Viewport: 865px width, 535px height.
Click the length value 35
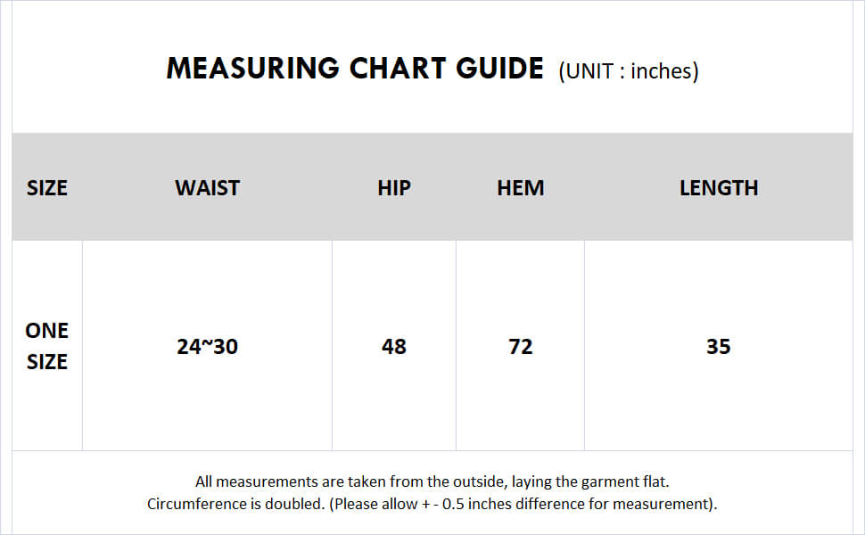(718, 346)
